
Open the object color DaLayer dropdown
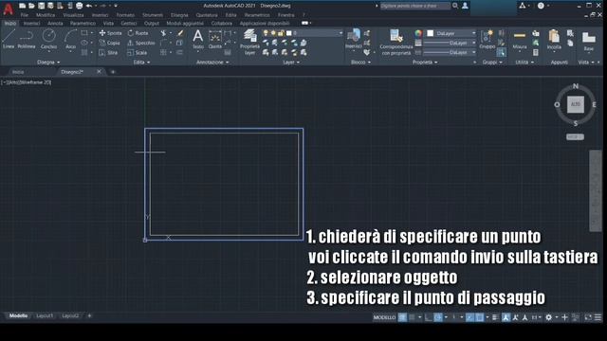click(451, 33)
